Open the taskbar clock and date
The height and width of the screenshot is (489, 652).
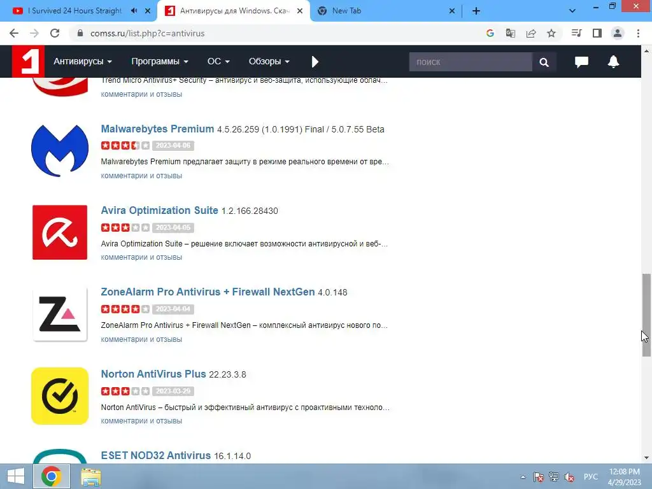point(624,477)
